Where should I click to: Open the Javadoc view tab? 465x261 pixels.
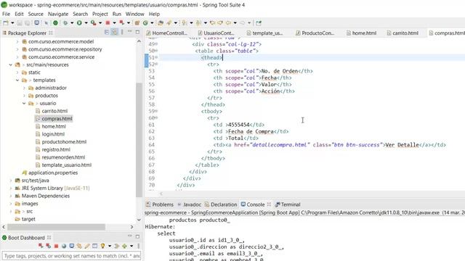pyautogui.click(x=189, y=204)
